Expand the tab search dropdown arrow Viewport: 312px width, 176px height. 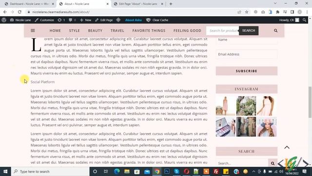275,3
